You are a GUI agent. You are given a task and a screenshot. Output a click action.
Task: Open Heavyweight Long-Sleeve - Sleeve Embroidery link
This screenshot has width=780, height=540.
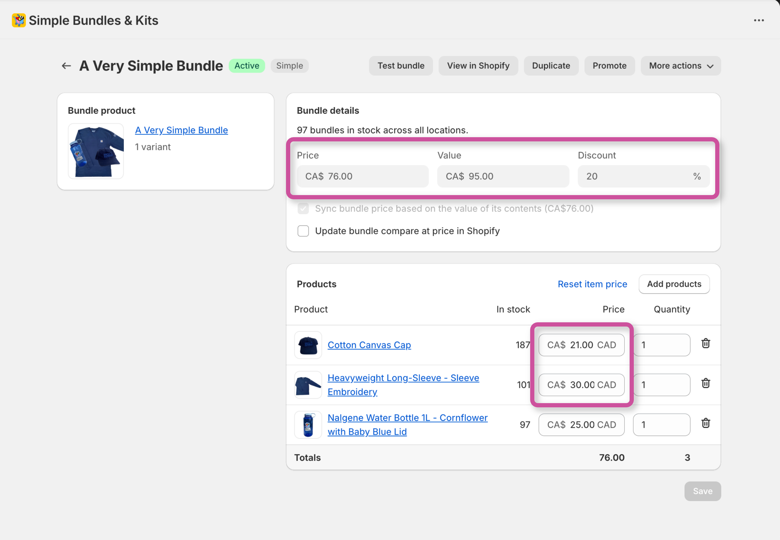(403, 385)
